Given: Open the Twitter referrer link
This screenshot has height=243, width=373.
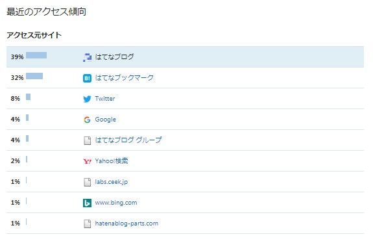Looking at the screenshot, I should click(x=105, y=98).
